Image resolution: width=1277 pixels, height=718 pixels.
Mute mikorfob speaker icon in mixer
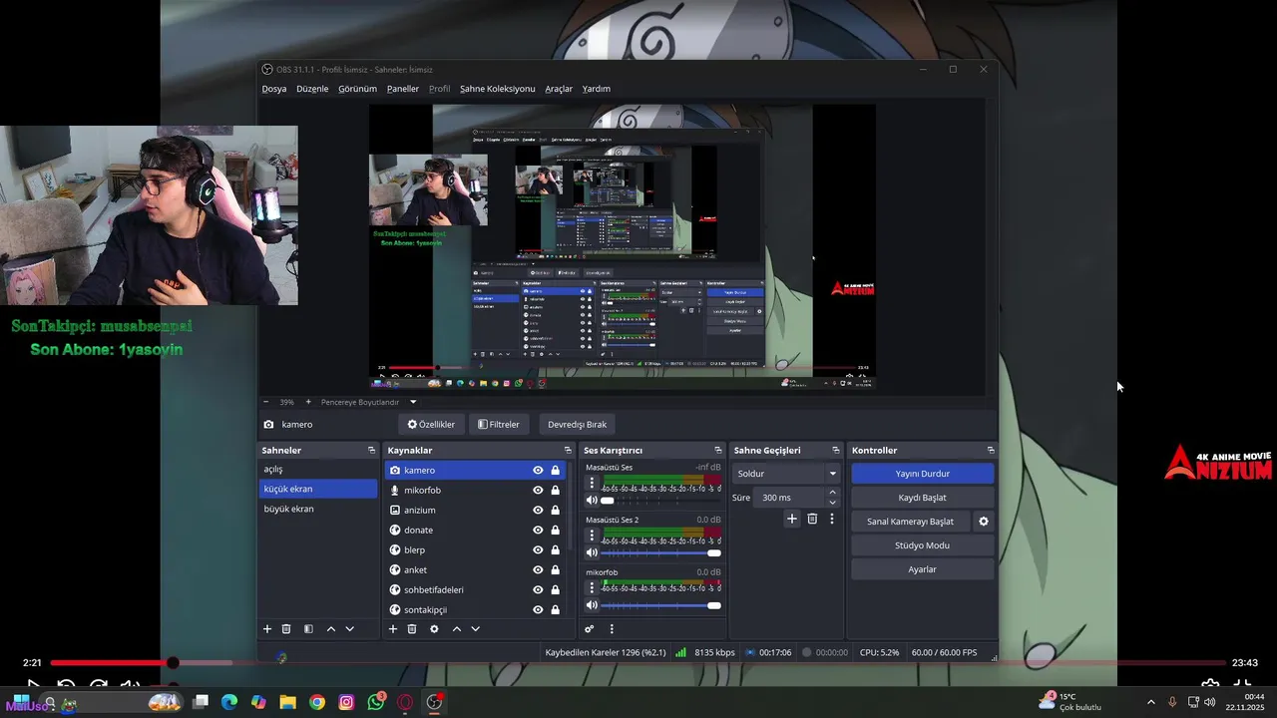click(592, 605)
